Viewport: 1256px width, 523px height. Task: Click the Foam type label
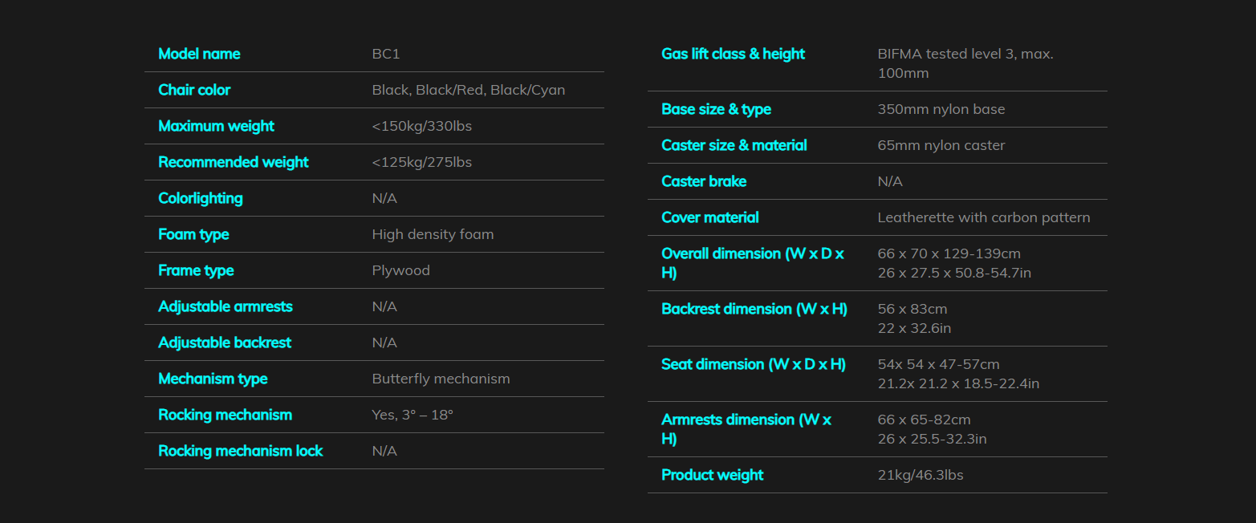[193, 234]
